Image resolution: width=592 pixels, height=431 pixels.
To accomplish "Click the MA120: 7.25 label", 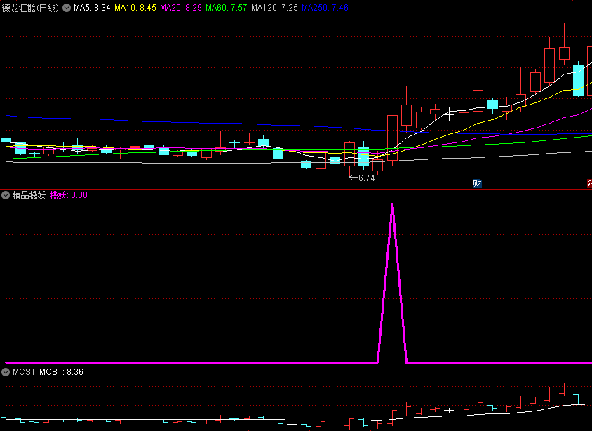I will coord(274,8).
